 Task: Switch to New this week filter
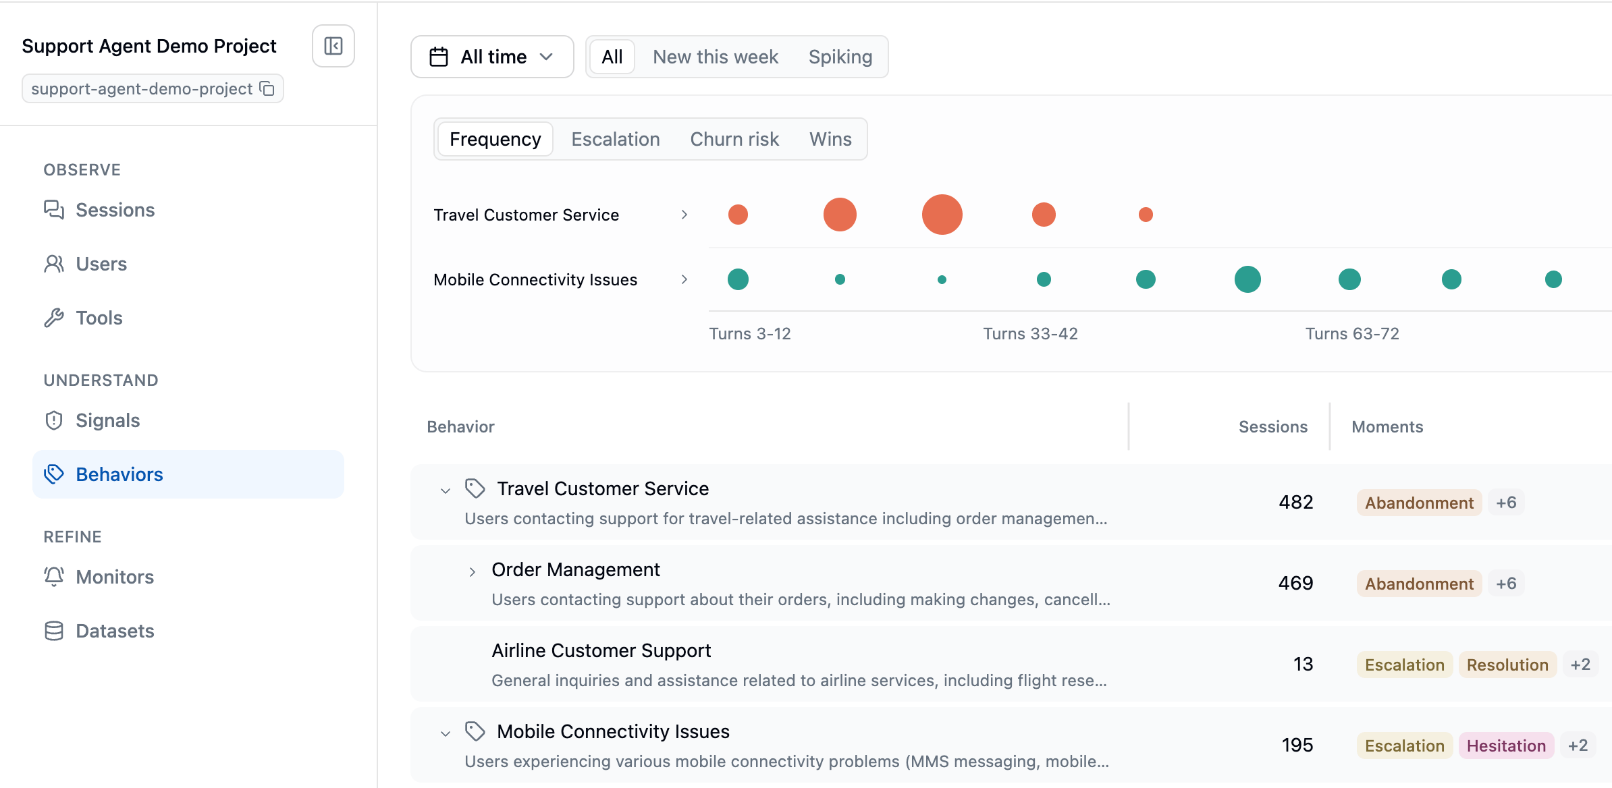(716, 57)
